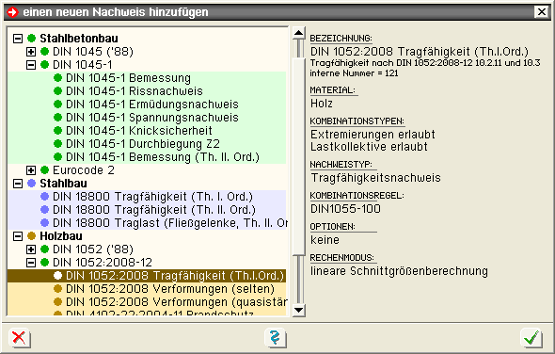Click the DIN 1045 ('88) label
Viewport: 555px width, 354px height.
93,52
